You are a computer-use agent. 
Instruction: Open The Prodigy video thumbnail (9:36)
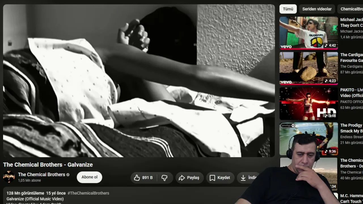tap(309, 139)
